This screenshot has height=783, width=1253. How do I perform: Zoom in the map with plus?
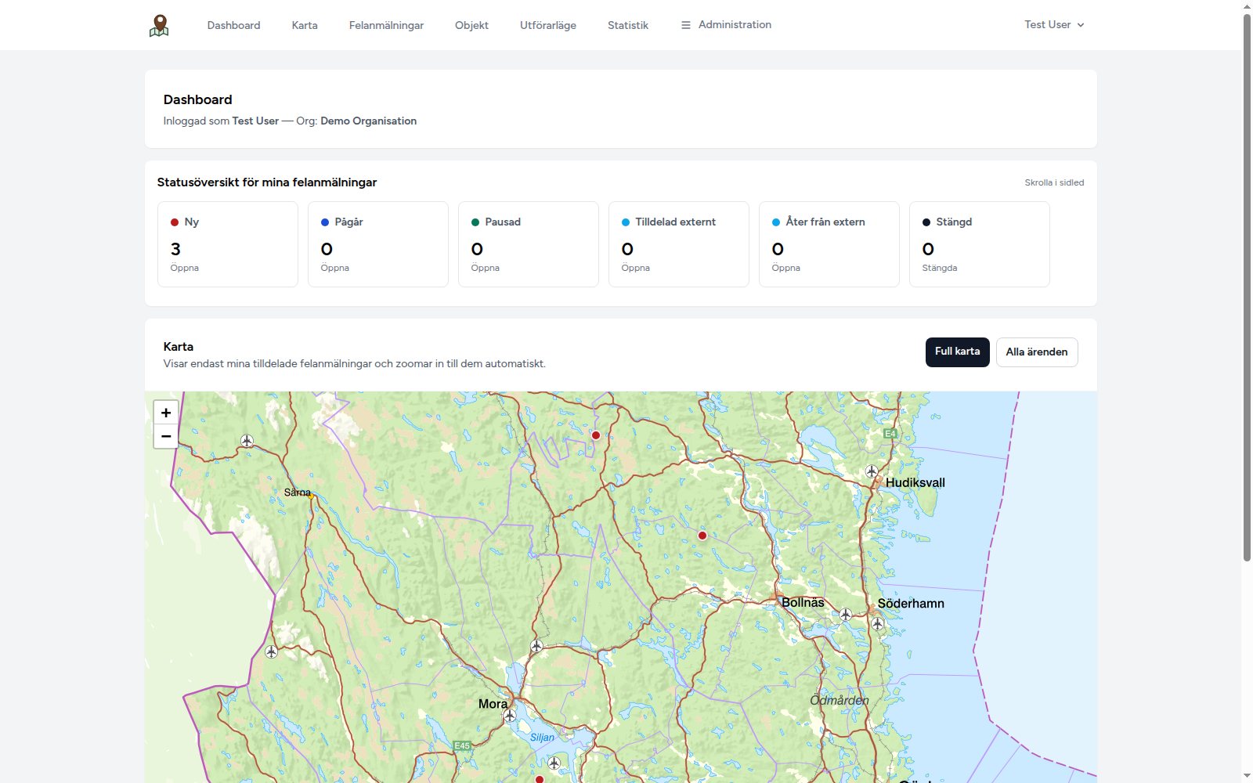click(x=166, y=413)
